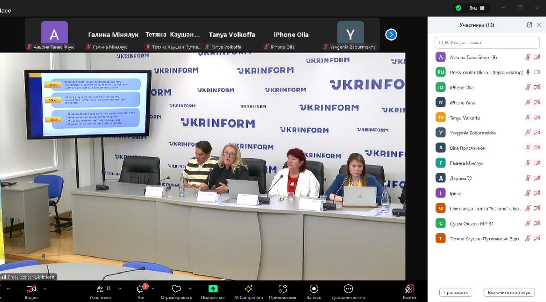Image resolution: width=546 pixels, height=302 pixels.
Task: Pop out the participants panel
Action: [x=529, y=25]
